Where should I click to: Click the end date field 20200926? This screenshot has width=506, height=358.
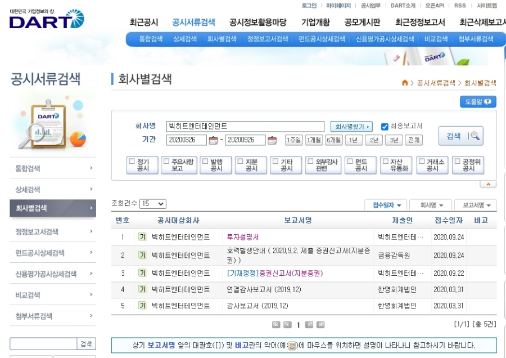tap(245, 140)
